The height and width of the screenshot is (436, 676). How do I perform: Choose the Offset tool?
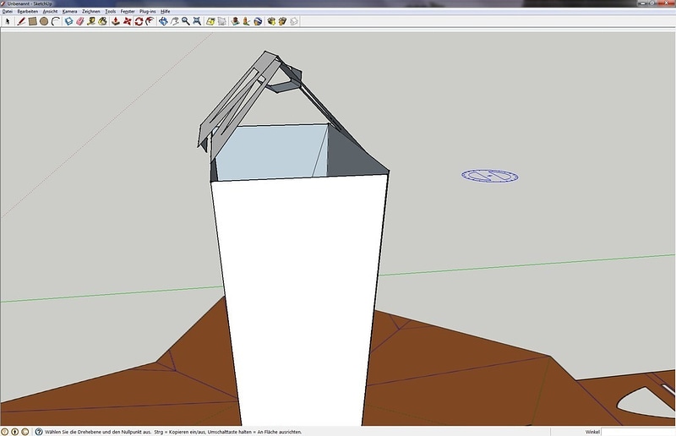[x=150, y=21]
